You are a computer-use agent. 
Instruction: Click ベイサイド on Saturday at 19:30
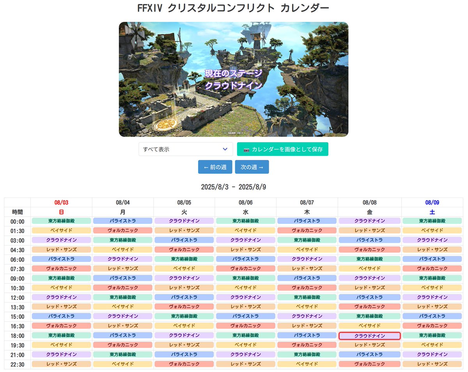(x=432, y=345)
